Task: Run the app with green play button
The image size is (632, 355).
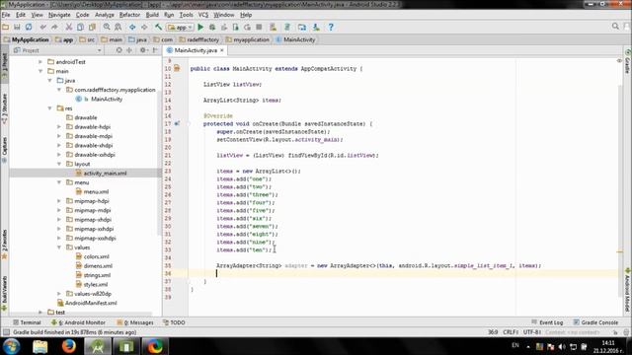Action: tap(200, 27)
